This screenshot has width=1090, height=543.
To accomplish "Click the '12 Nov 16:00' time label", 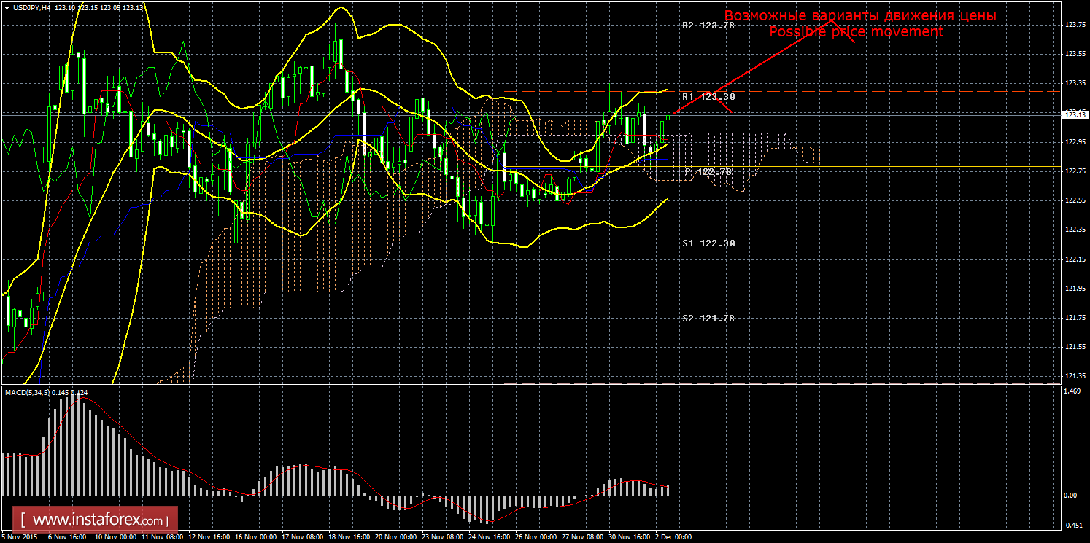I will point(211,537).
